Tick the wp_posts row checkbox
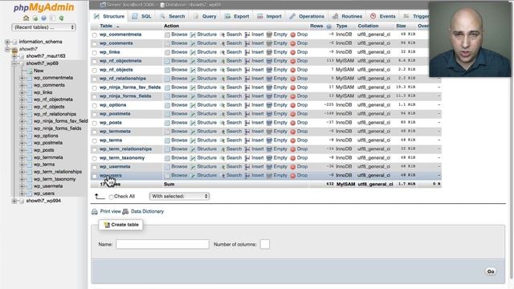This screenshot has height=289, width=514. [x=95, y=123]
